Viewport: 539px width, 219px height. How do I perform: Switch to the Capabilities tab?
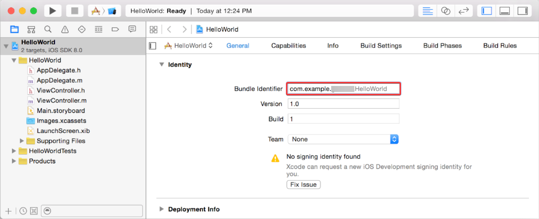[x=289, y=46]
